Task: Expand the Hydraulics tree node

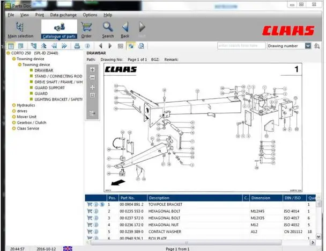Action: [13, 105]
